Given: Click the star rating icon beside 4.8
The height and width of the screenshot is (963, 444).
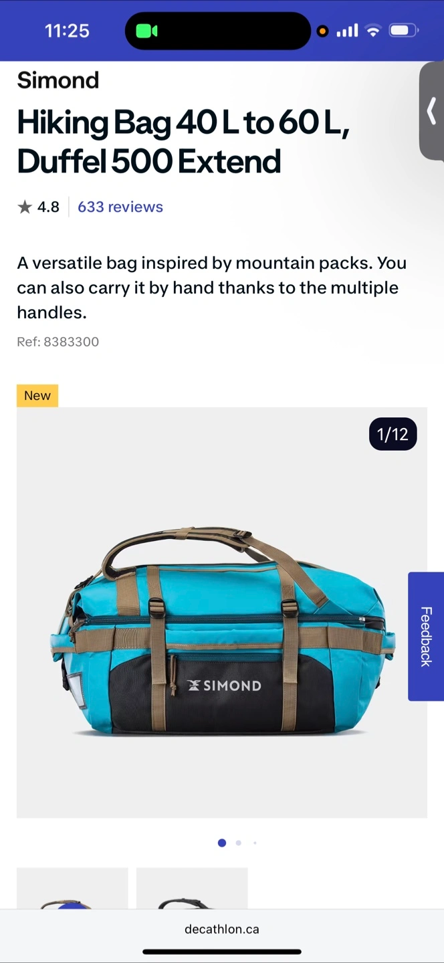Looking at the screenshot, I should click(25, 207).
